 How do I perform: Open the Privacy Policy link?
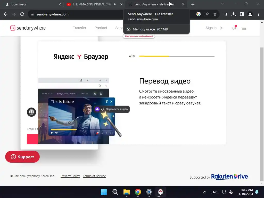[70, 176]
